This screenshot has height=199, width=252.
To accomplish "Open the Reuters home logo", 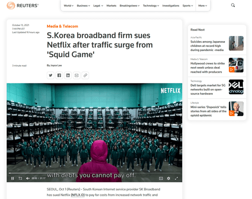I will click(x=22, y=5).
